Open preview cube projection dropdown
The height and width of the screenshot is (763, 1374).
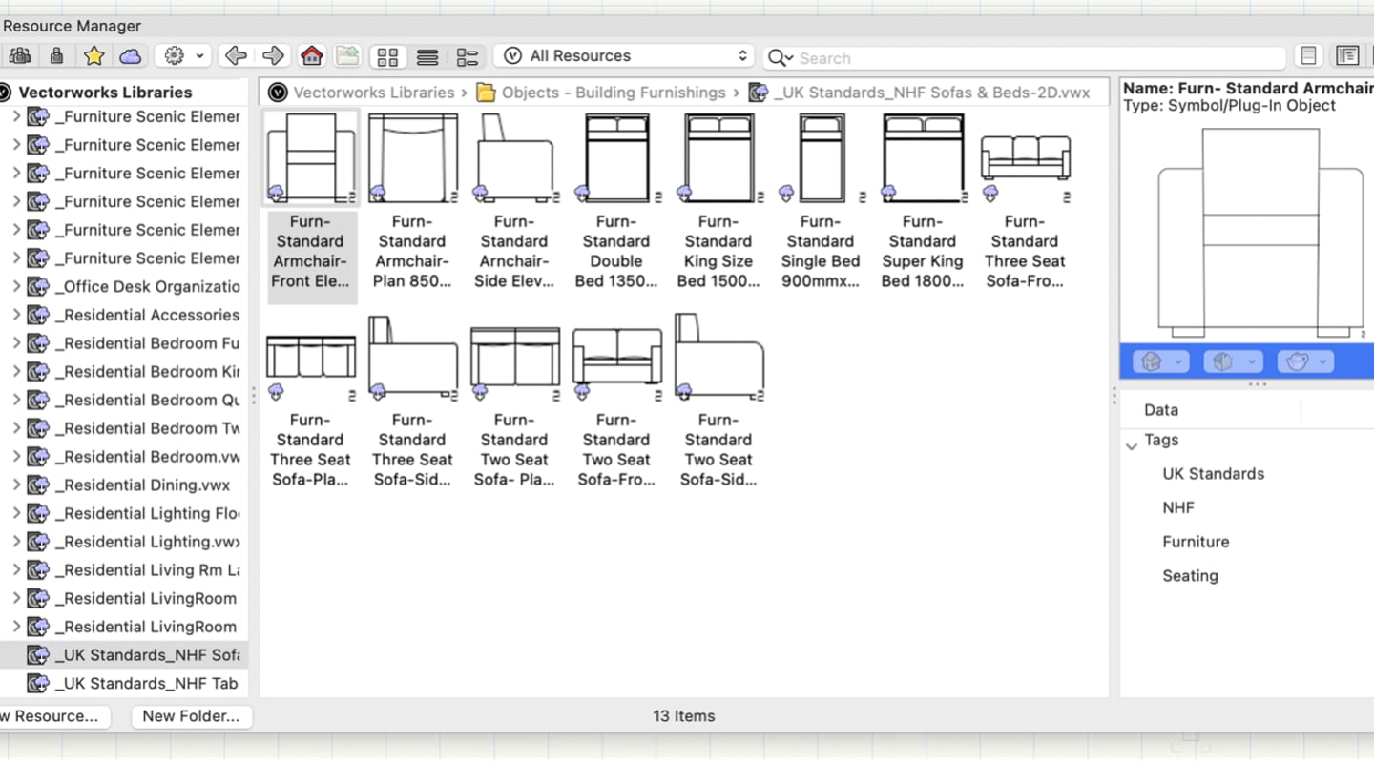[1233, 361]
